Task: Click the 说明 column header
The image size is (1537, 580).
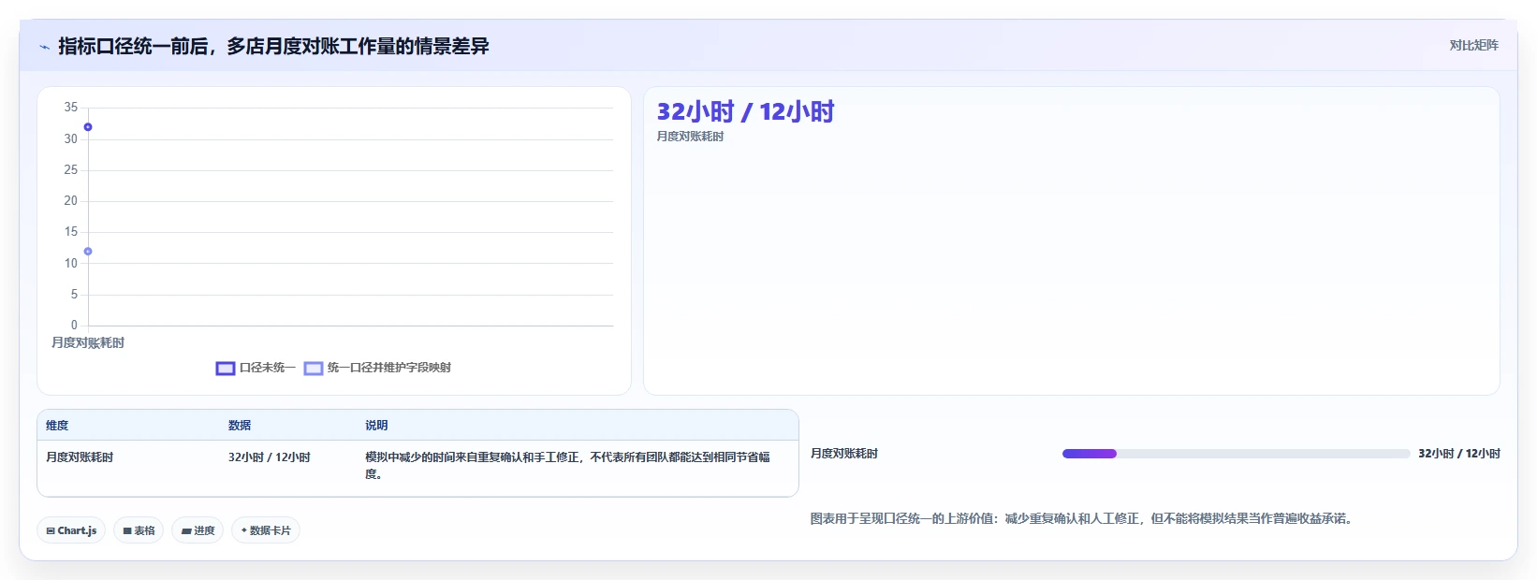Action: (376, 426)
